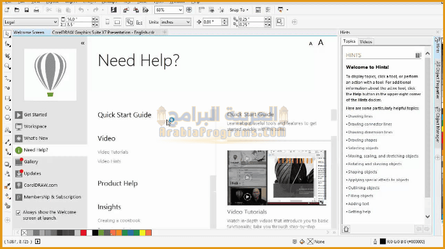Click the Print icon
The image size is (445, 249).
point(36,10)
